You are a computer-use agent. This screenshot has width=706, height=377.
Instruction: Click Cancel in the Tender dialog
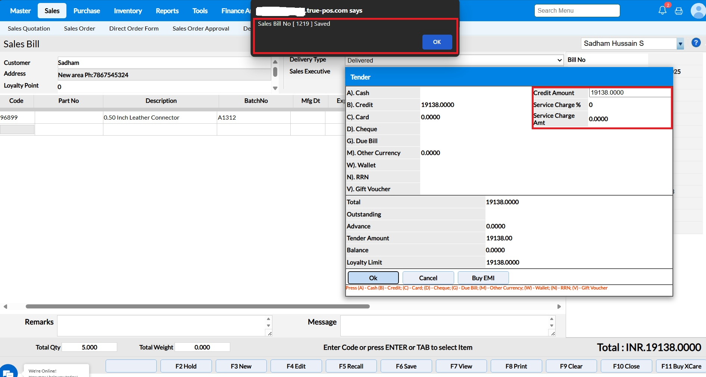pyautogui.click(x=428, y=278)
